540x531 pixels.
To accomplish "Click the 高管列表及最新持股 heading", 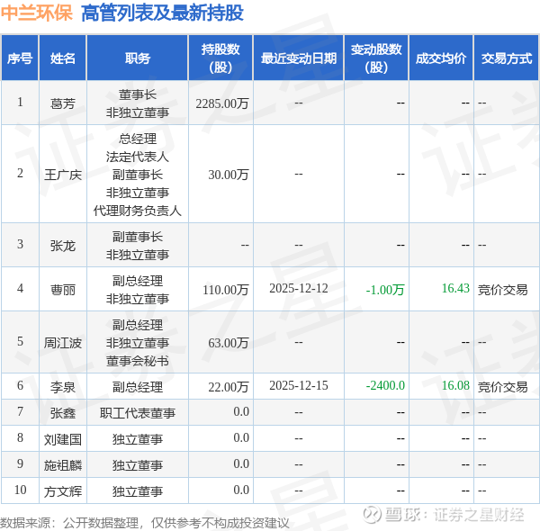I will (x=162, y=13).
